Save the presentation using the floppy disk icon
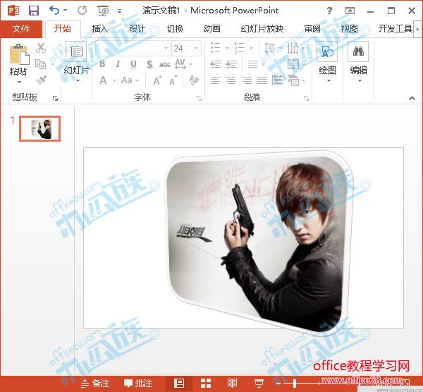 [34, 11]
